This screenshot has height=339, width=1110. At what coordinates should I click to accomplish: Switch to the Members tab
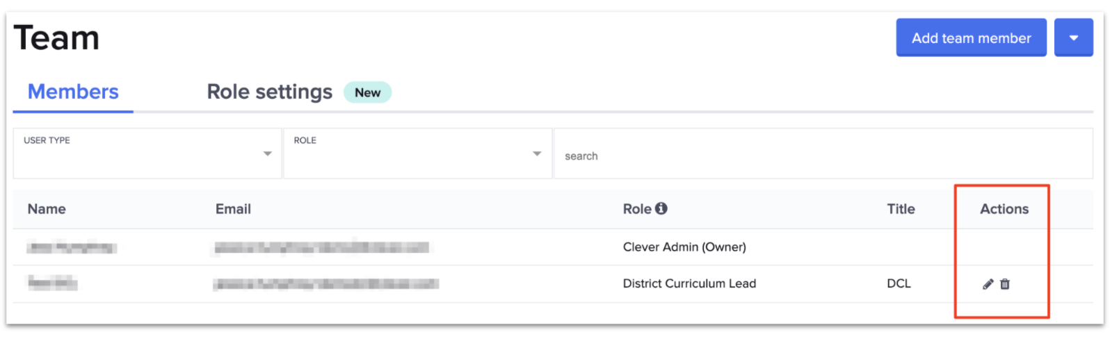pos(73,92)
